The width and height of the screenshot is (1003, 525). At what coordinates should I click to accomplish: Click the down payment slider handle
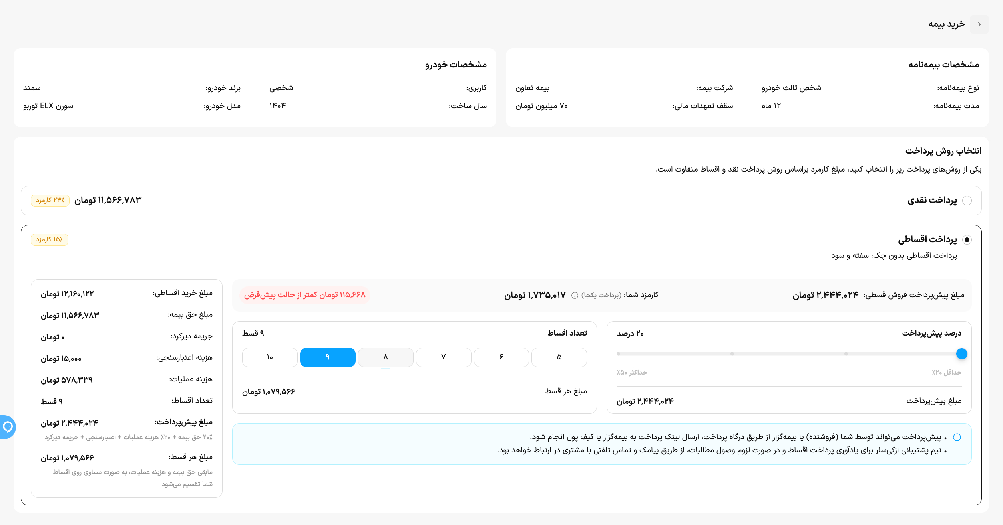pos(961,354)
